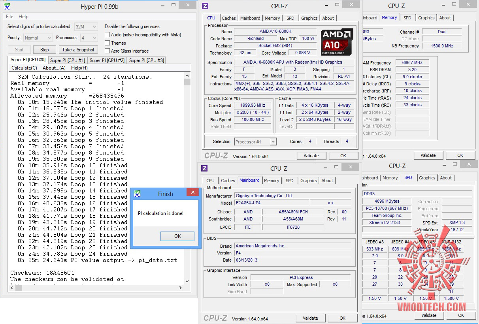The image size is (479, 324).
Task: Click Validate in the CPU-Z Memory window
Action: point(428,155)
